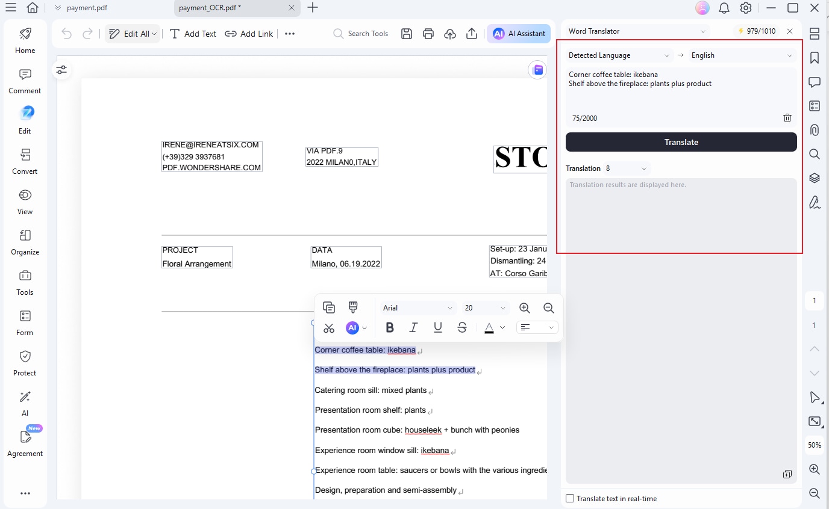
Task: Open the Protect section in left sidebar
Action: (x=25, y=364)
